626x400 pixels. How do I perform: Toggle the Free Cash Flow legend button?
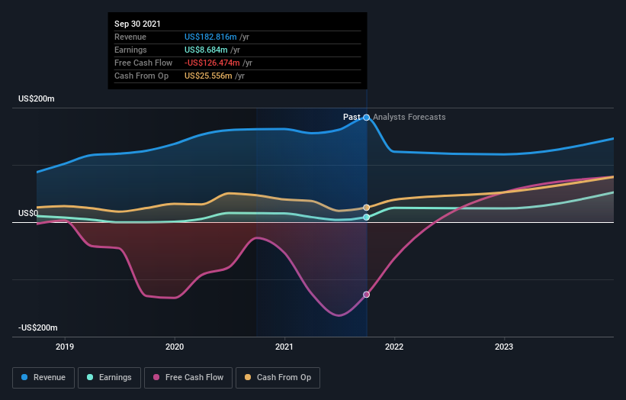tap(188, 378)
